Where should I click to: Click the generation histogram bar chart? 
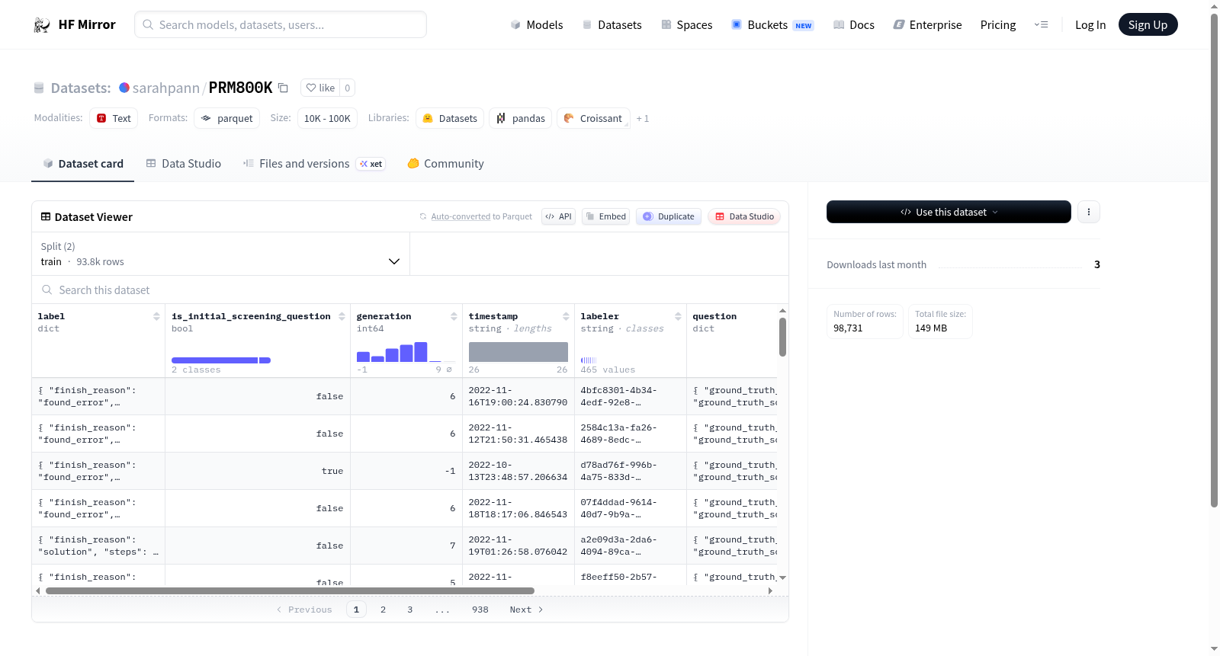[406, 351]
